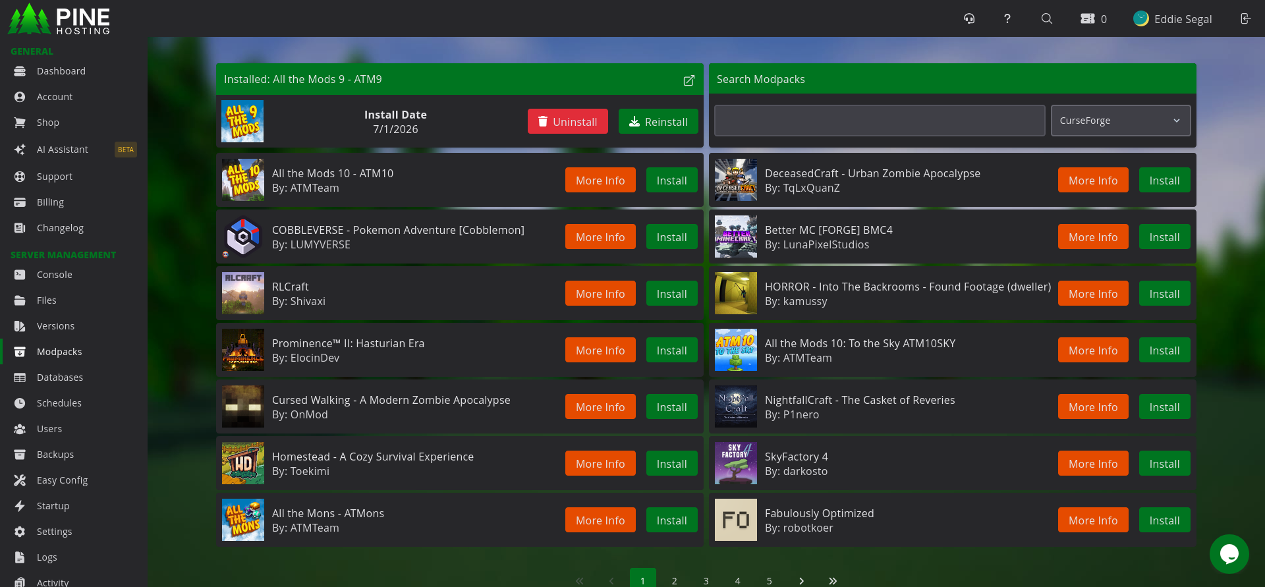Click the Billing card icon
1265x587 pixels.
click(x=20, y=202)
